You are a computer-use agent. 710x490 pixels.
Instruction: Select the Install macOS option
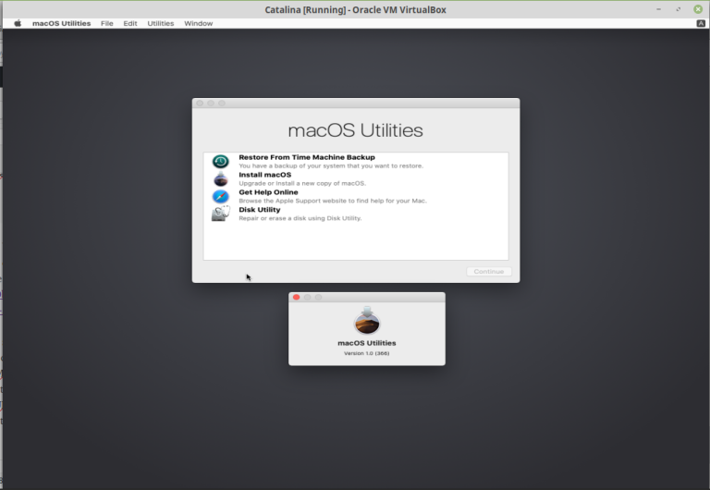coord(264,175)
